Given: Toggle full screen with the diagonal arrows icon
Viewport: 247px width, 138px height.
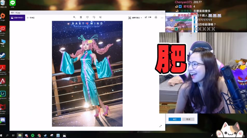Looking at the screenshot, I should click(x=160, y=126).
